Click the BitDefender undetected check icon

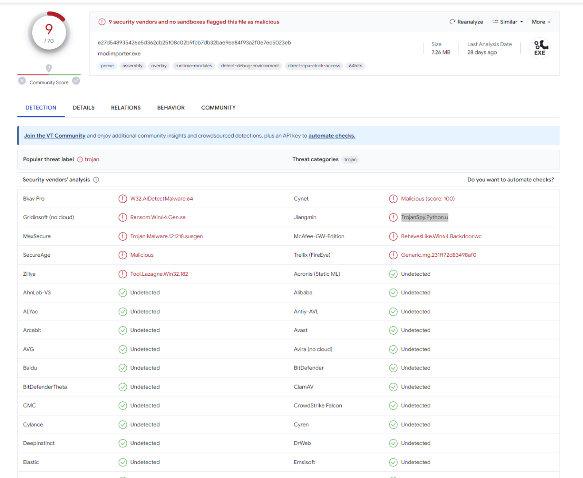pyautogui.click(x=393, y=368)
